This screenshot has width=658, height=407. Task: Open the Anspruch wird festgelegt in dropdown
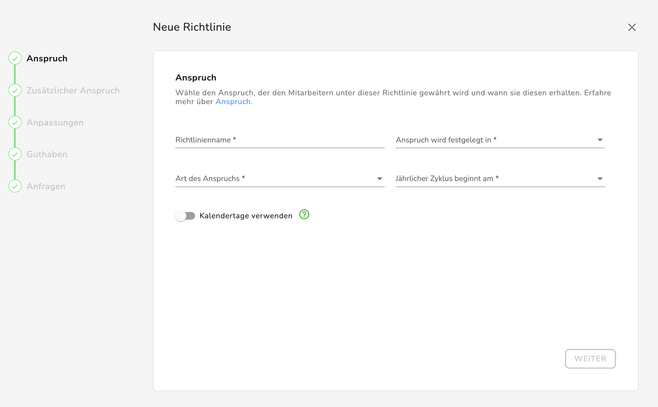[x=499, y=140]
